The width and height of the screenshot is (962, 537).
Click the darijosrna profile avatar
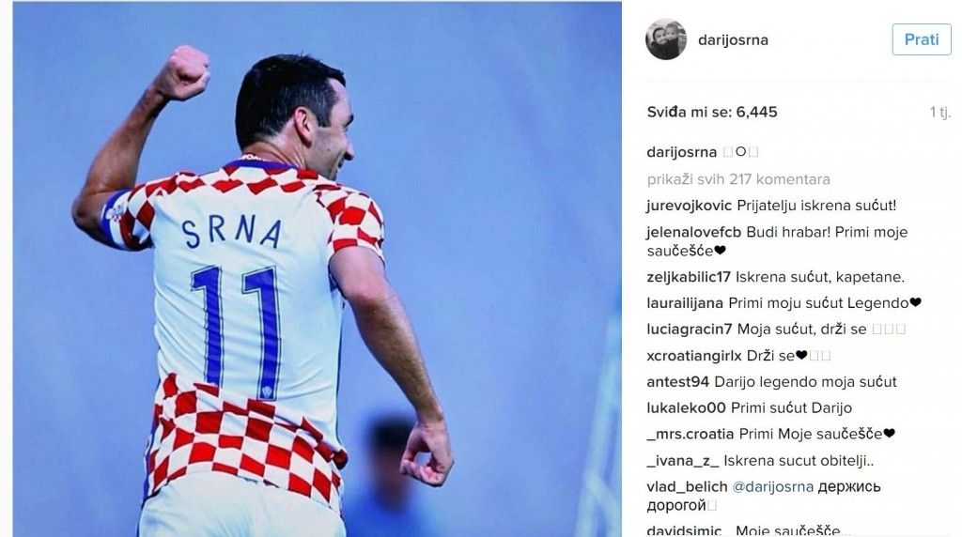click(666, 39)
